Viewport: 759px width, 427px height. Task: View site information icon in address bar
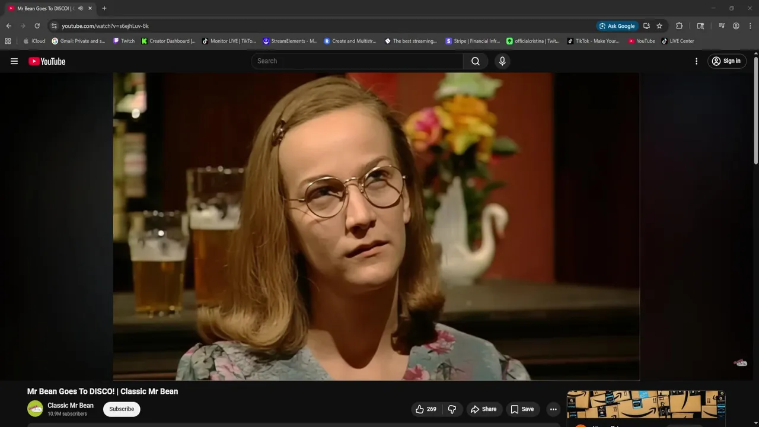click(x=54, y=26)
